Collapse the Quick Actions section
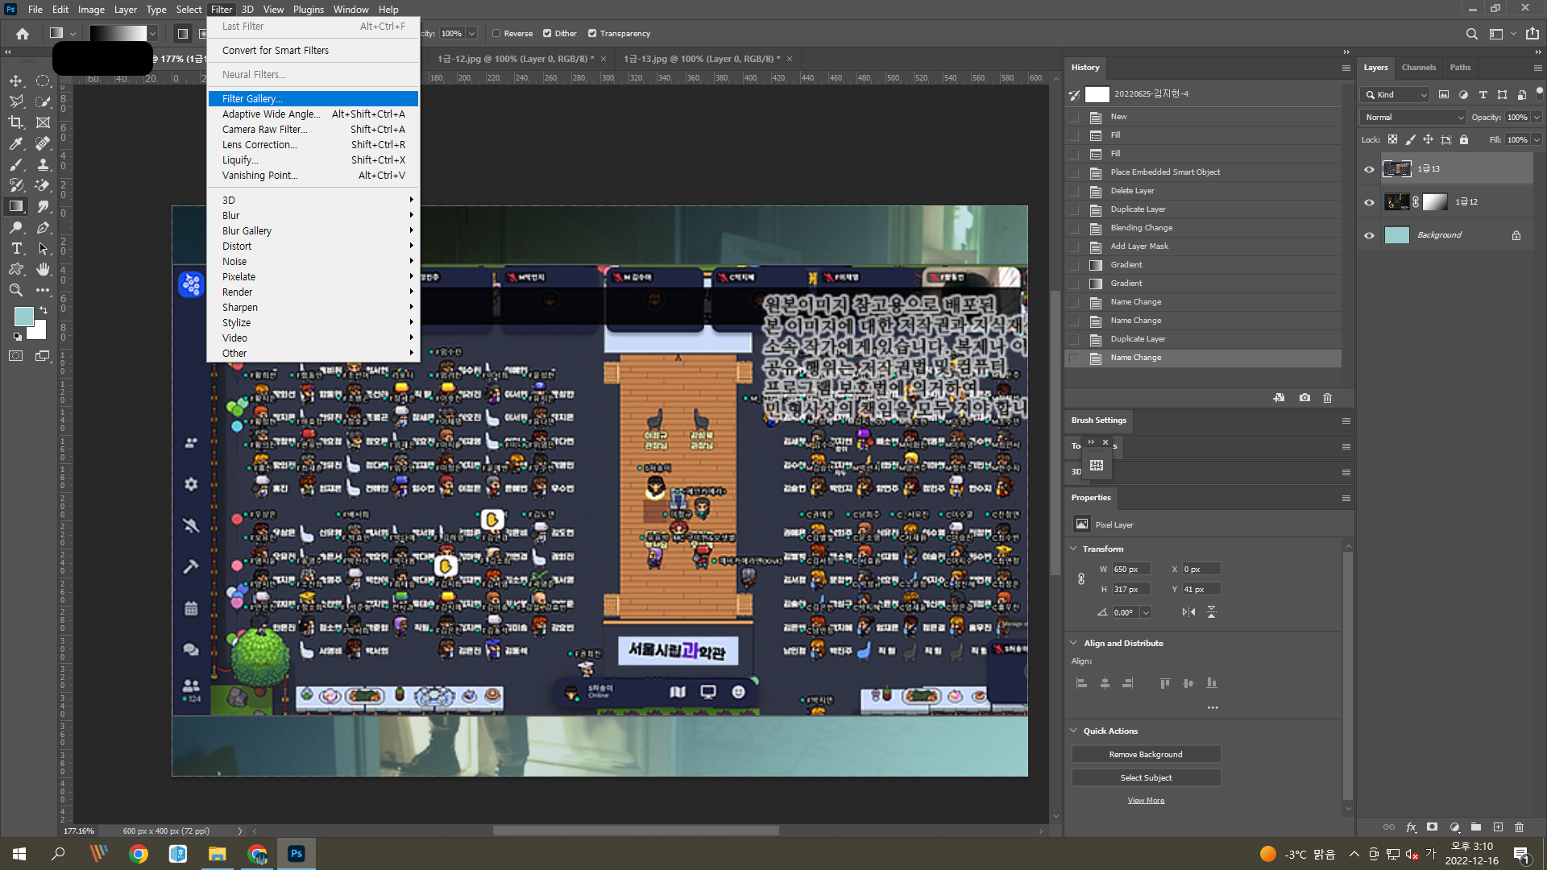Image resolution: width=1547 pixels, height=870 pixels. (x=1073, y=731)
